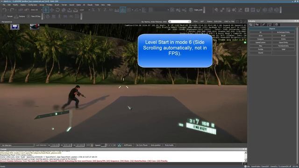Click the Speed value input field
Viewport: 299px width, 168px height.
(x=103, y=145)
